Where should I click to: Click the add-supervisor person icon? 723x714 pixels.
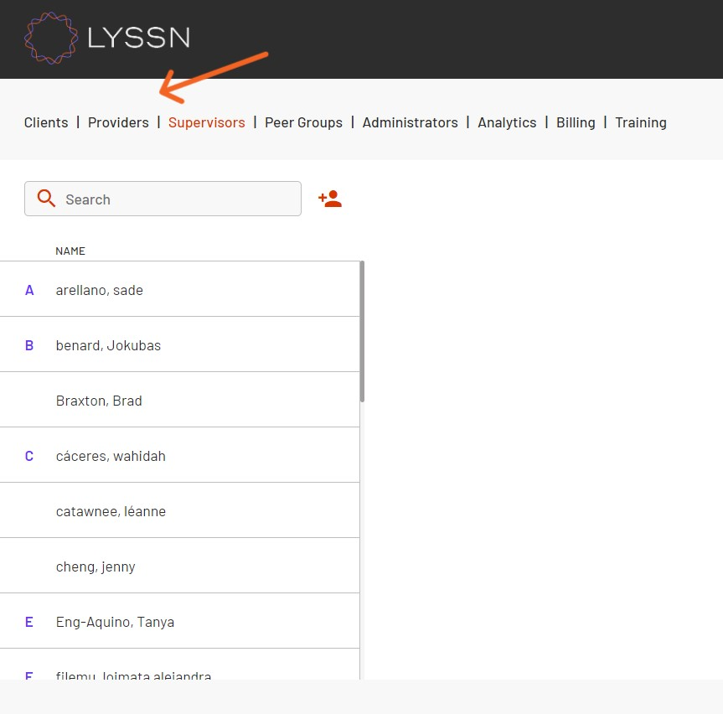[x=329, y=198]
